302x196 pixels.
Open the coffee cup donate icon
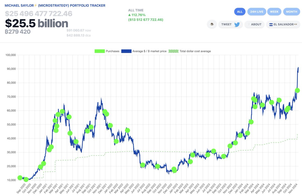[x=212, y=24]
